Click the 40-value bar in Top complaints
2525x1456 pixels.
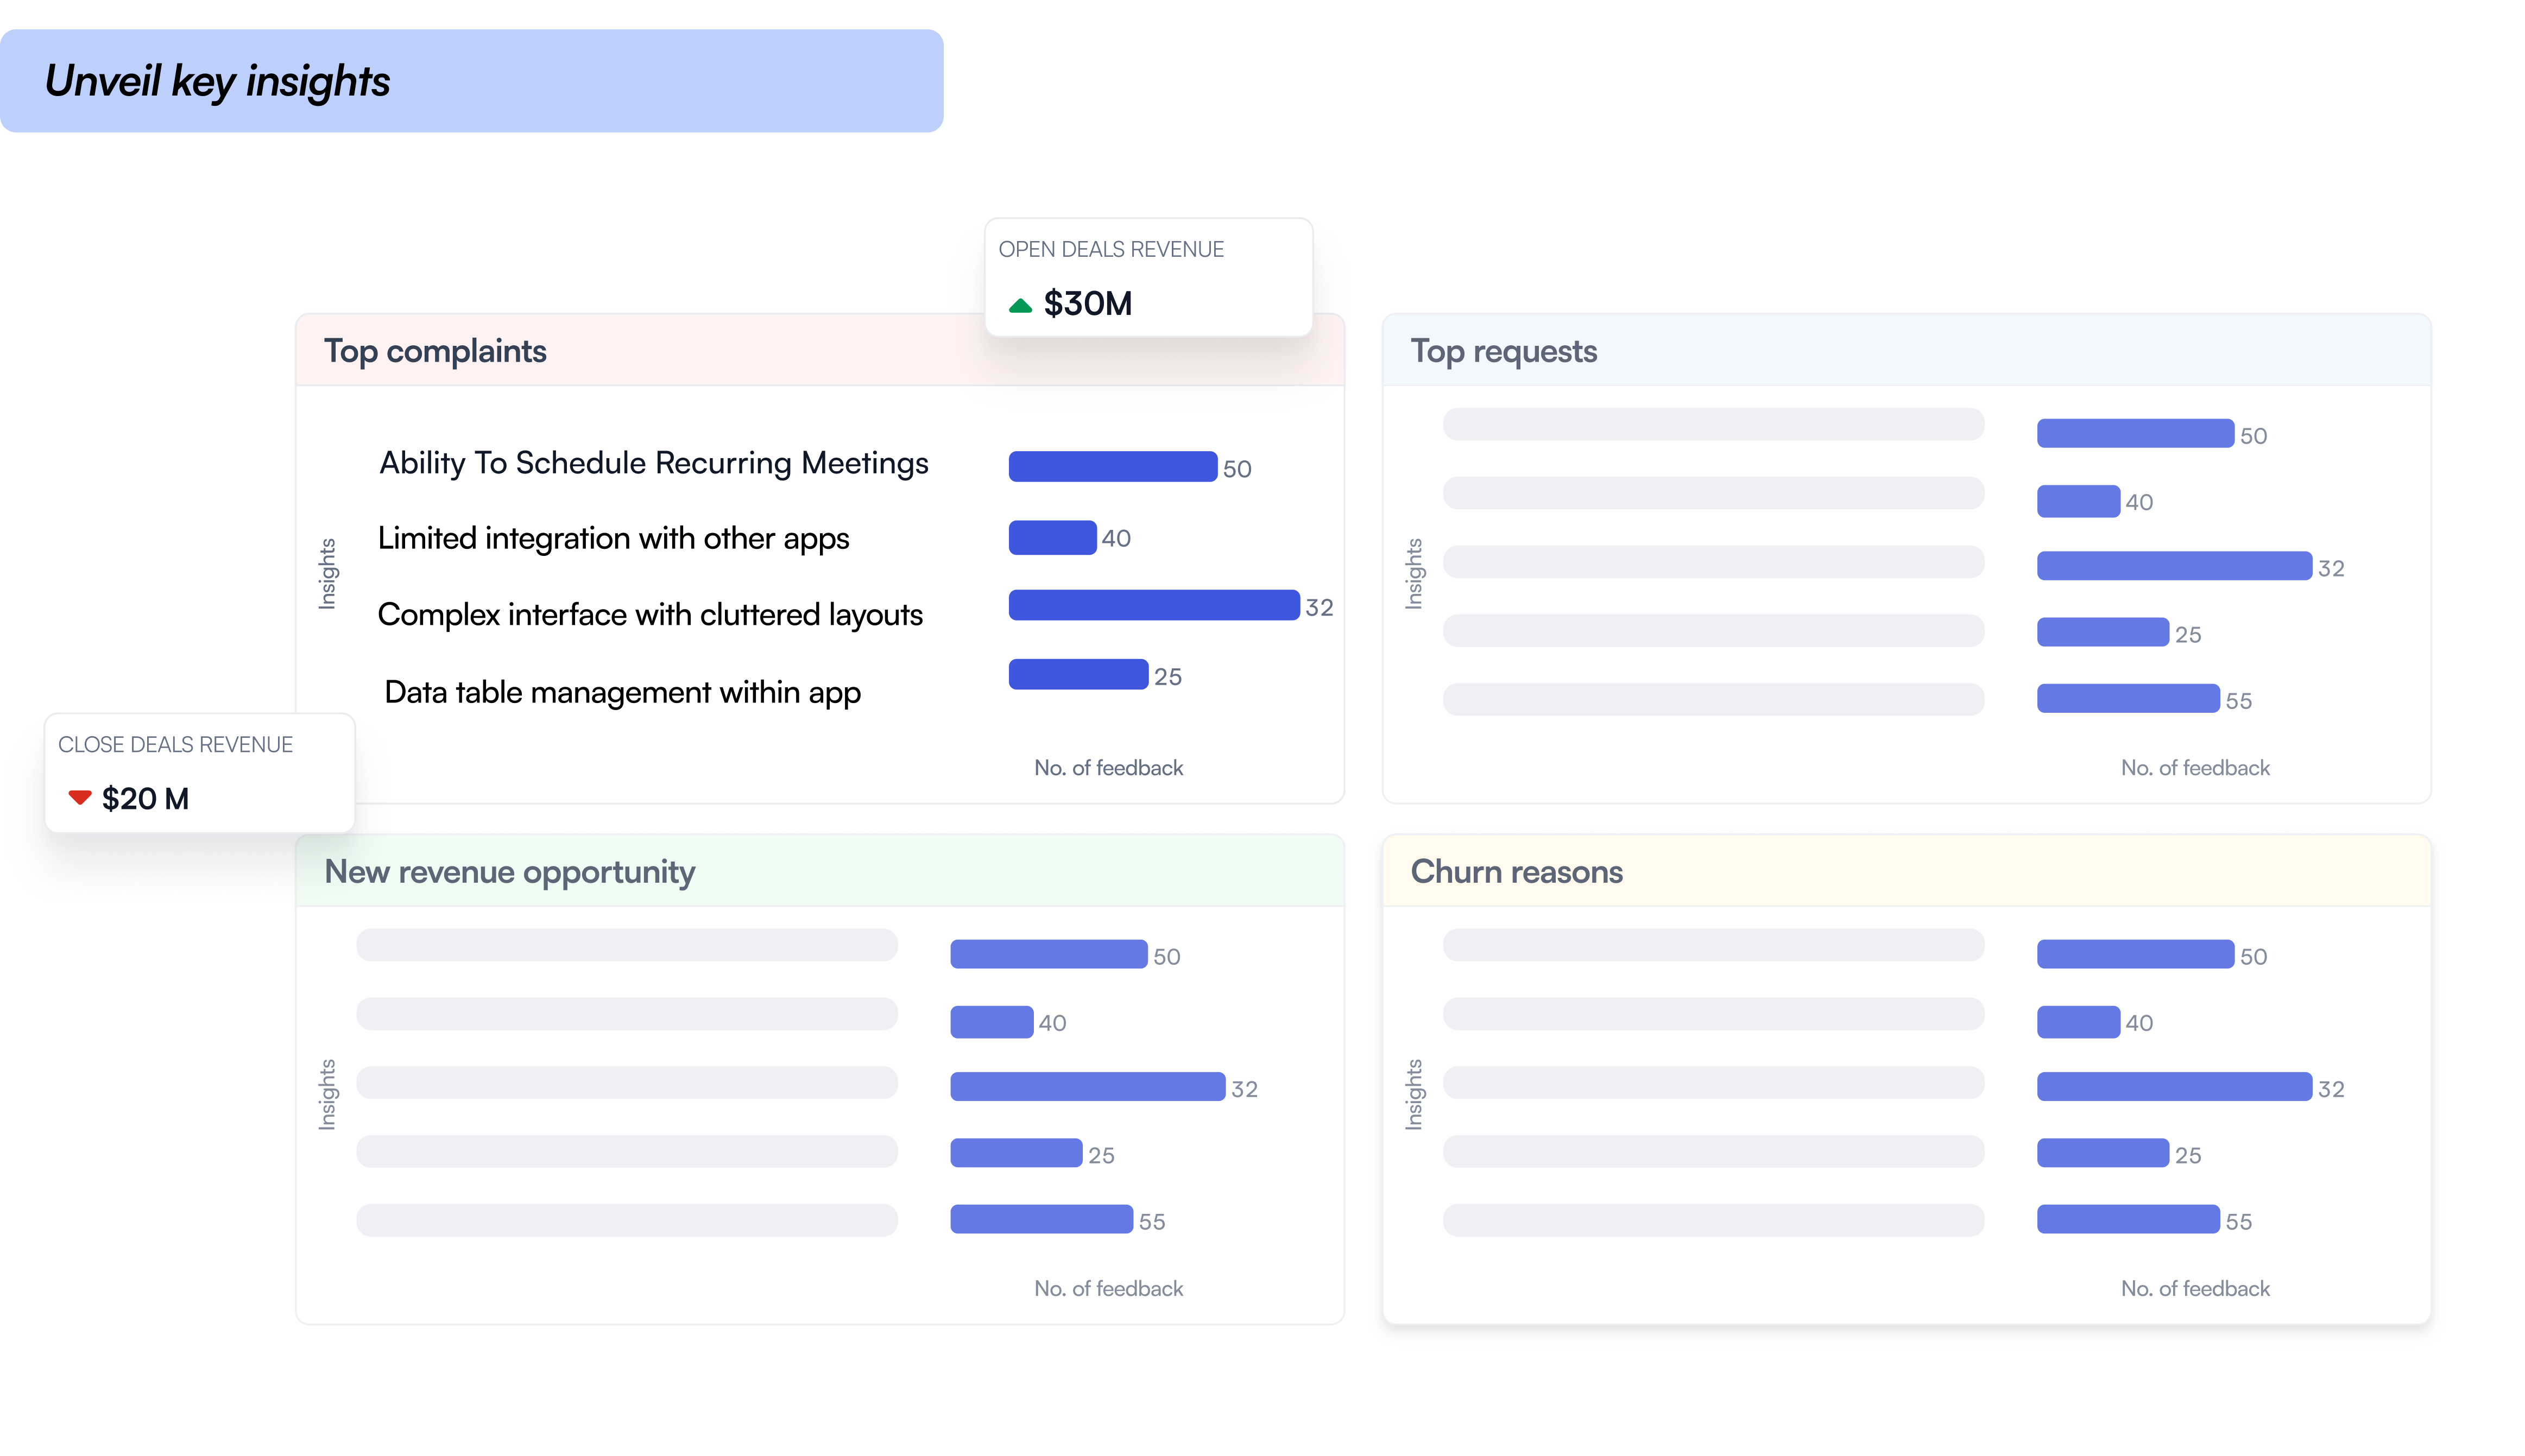coord(1052,537)
